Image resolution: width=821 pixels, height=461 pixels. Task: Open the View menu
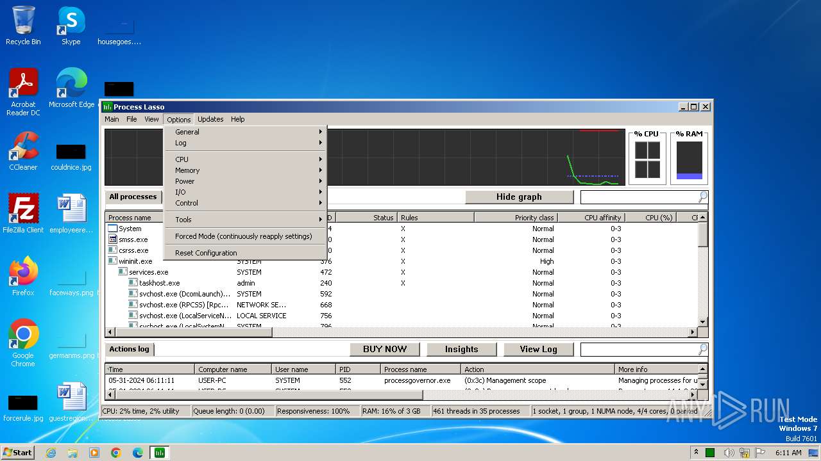151,119
